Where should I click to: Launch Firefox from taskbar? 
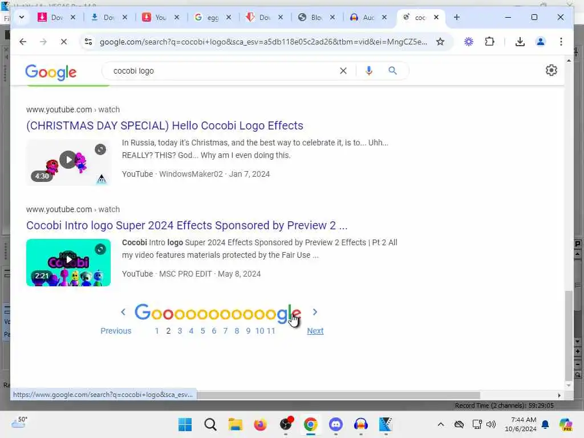pos(260,424)
